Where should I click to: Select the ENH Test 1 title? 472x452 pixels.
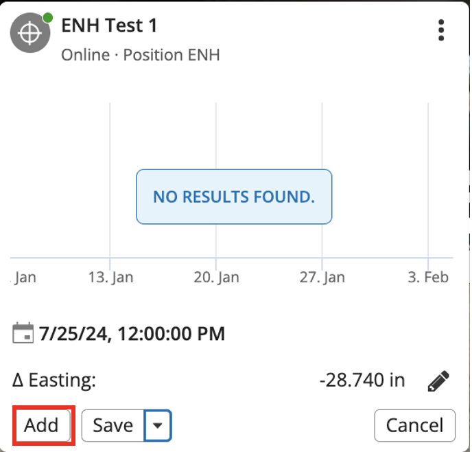[109, 26]
